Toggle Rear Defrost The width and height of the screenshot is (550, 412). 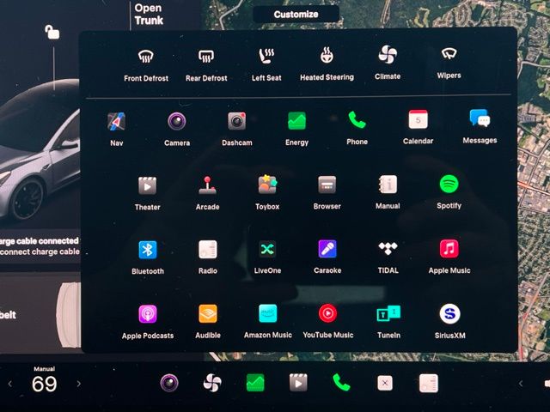[x=206, y=57]
